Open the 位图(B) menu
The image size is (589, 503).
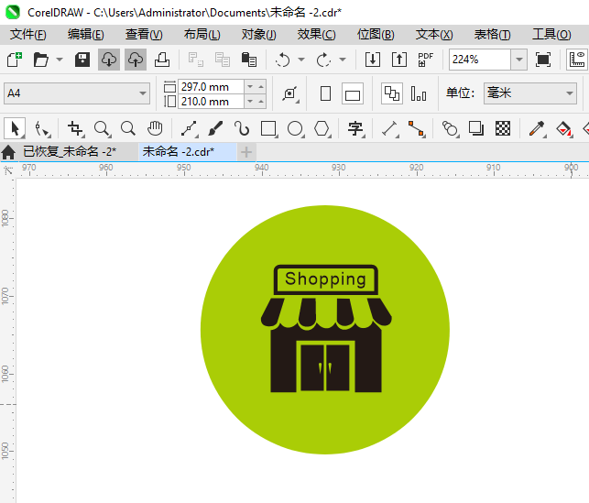[x=376, y=35]
